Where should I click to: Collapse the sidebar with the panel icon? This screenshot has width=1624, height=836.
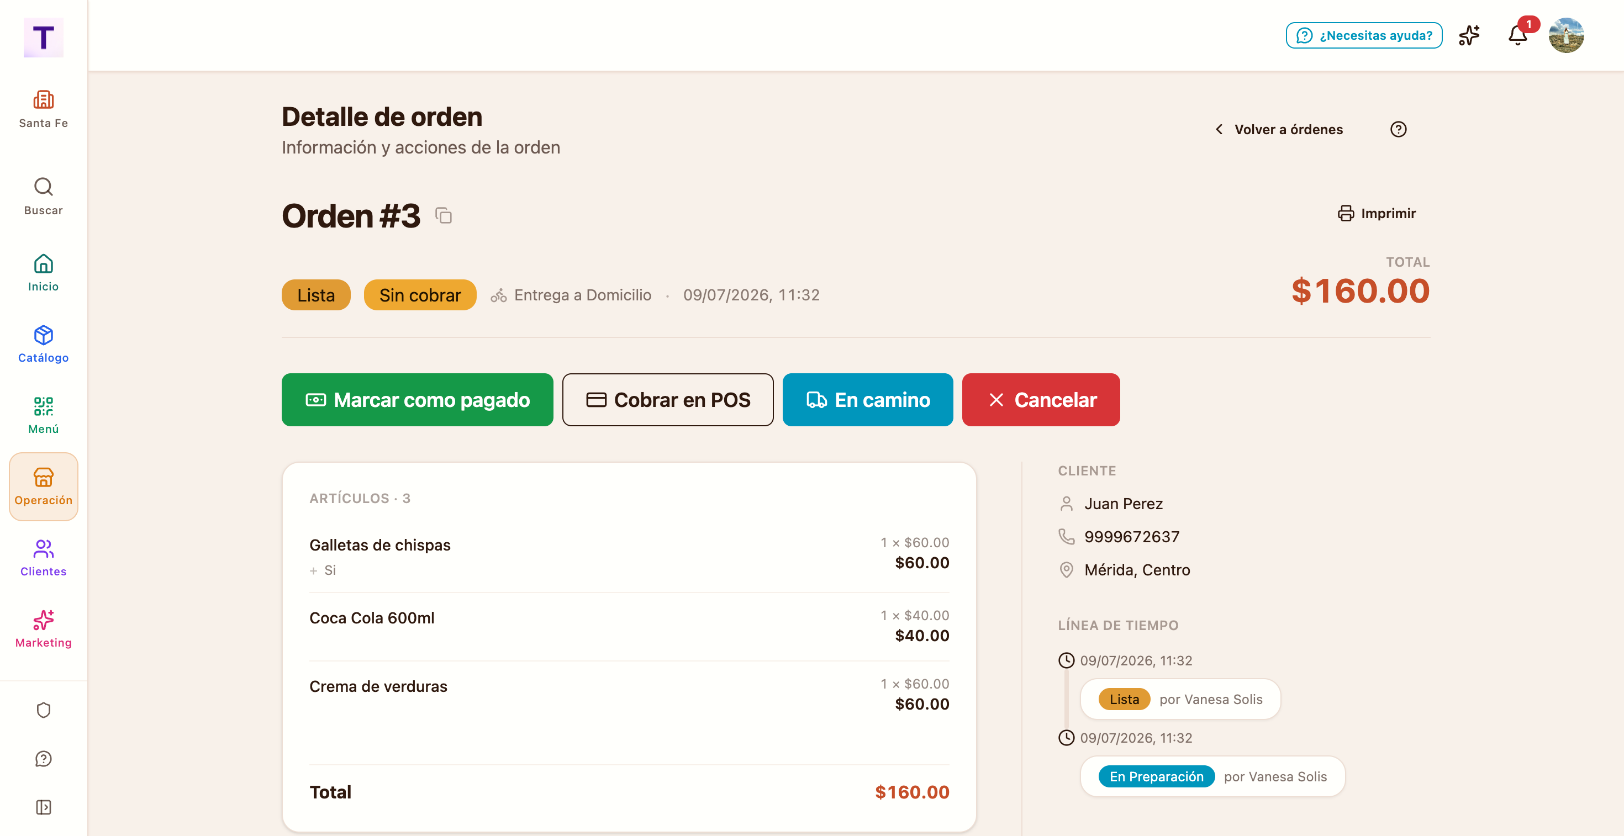point(43,807)
